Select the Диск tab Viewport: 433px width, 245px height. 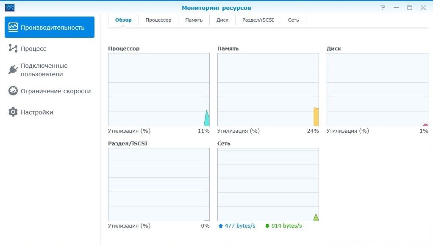coord(222,20)
